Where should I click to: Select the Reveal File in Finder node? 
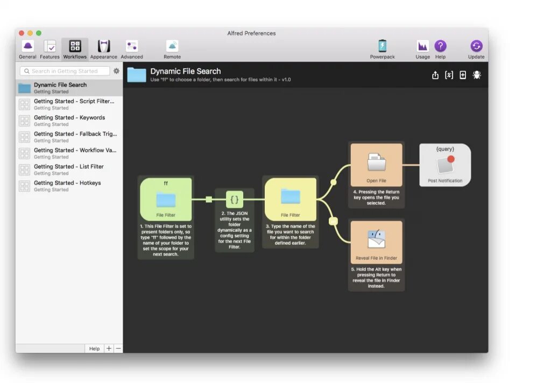click(376, 242)
